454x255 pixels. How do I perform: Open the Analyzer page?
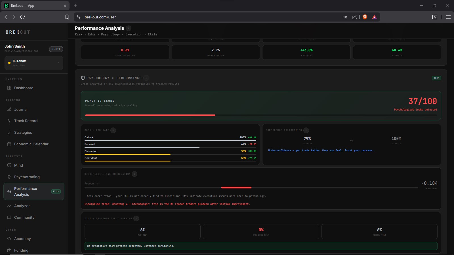pyautogui.click(x=34, y=206)
